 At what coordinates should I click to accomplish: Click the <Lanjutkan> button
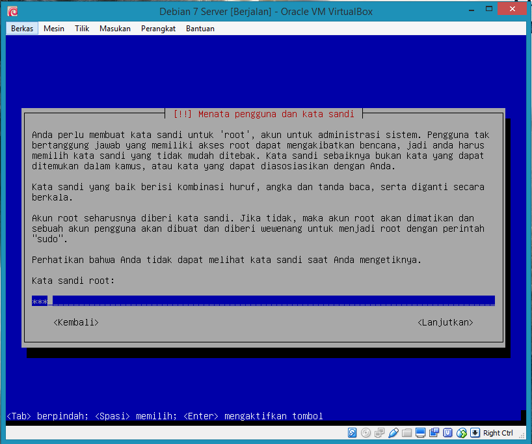[445, 322]
